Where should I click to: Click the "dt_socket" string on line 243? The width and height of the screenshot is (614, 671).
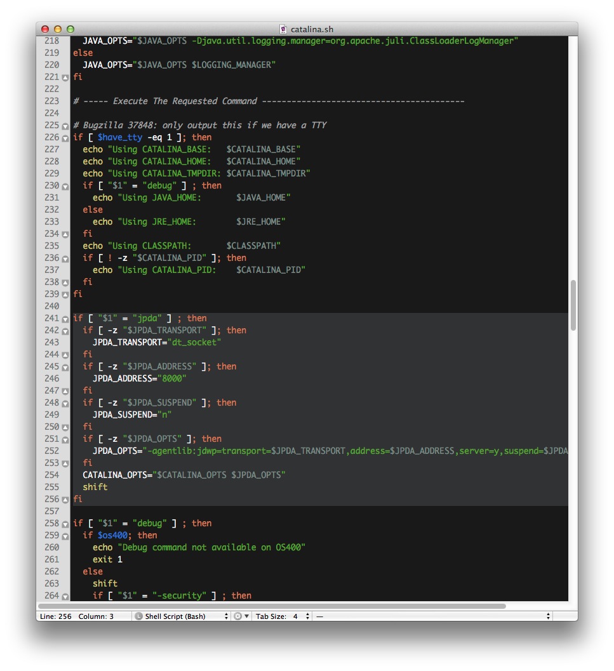click(194, 342)
